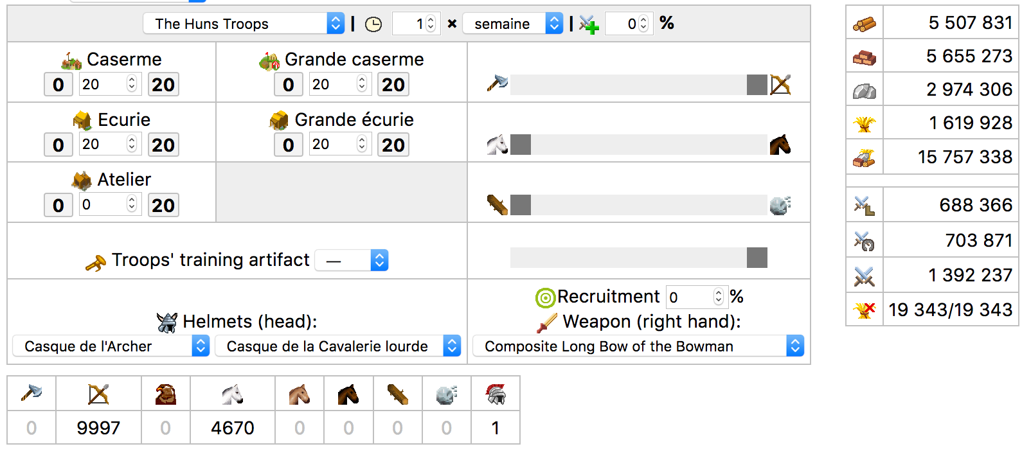The width and height of the screenshot is (1022, 451).
Task: Click the Ecurie level stepper arrows
Action: pos(132,144)
